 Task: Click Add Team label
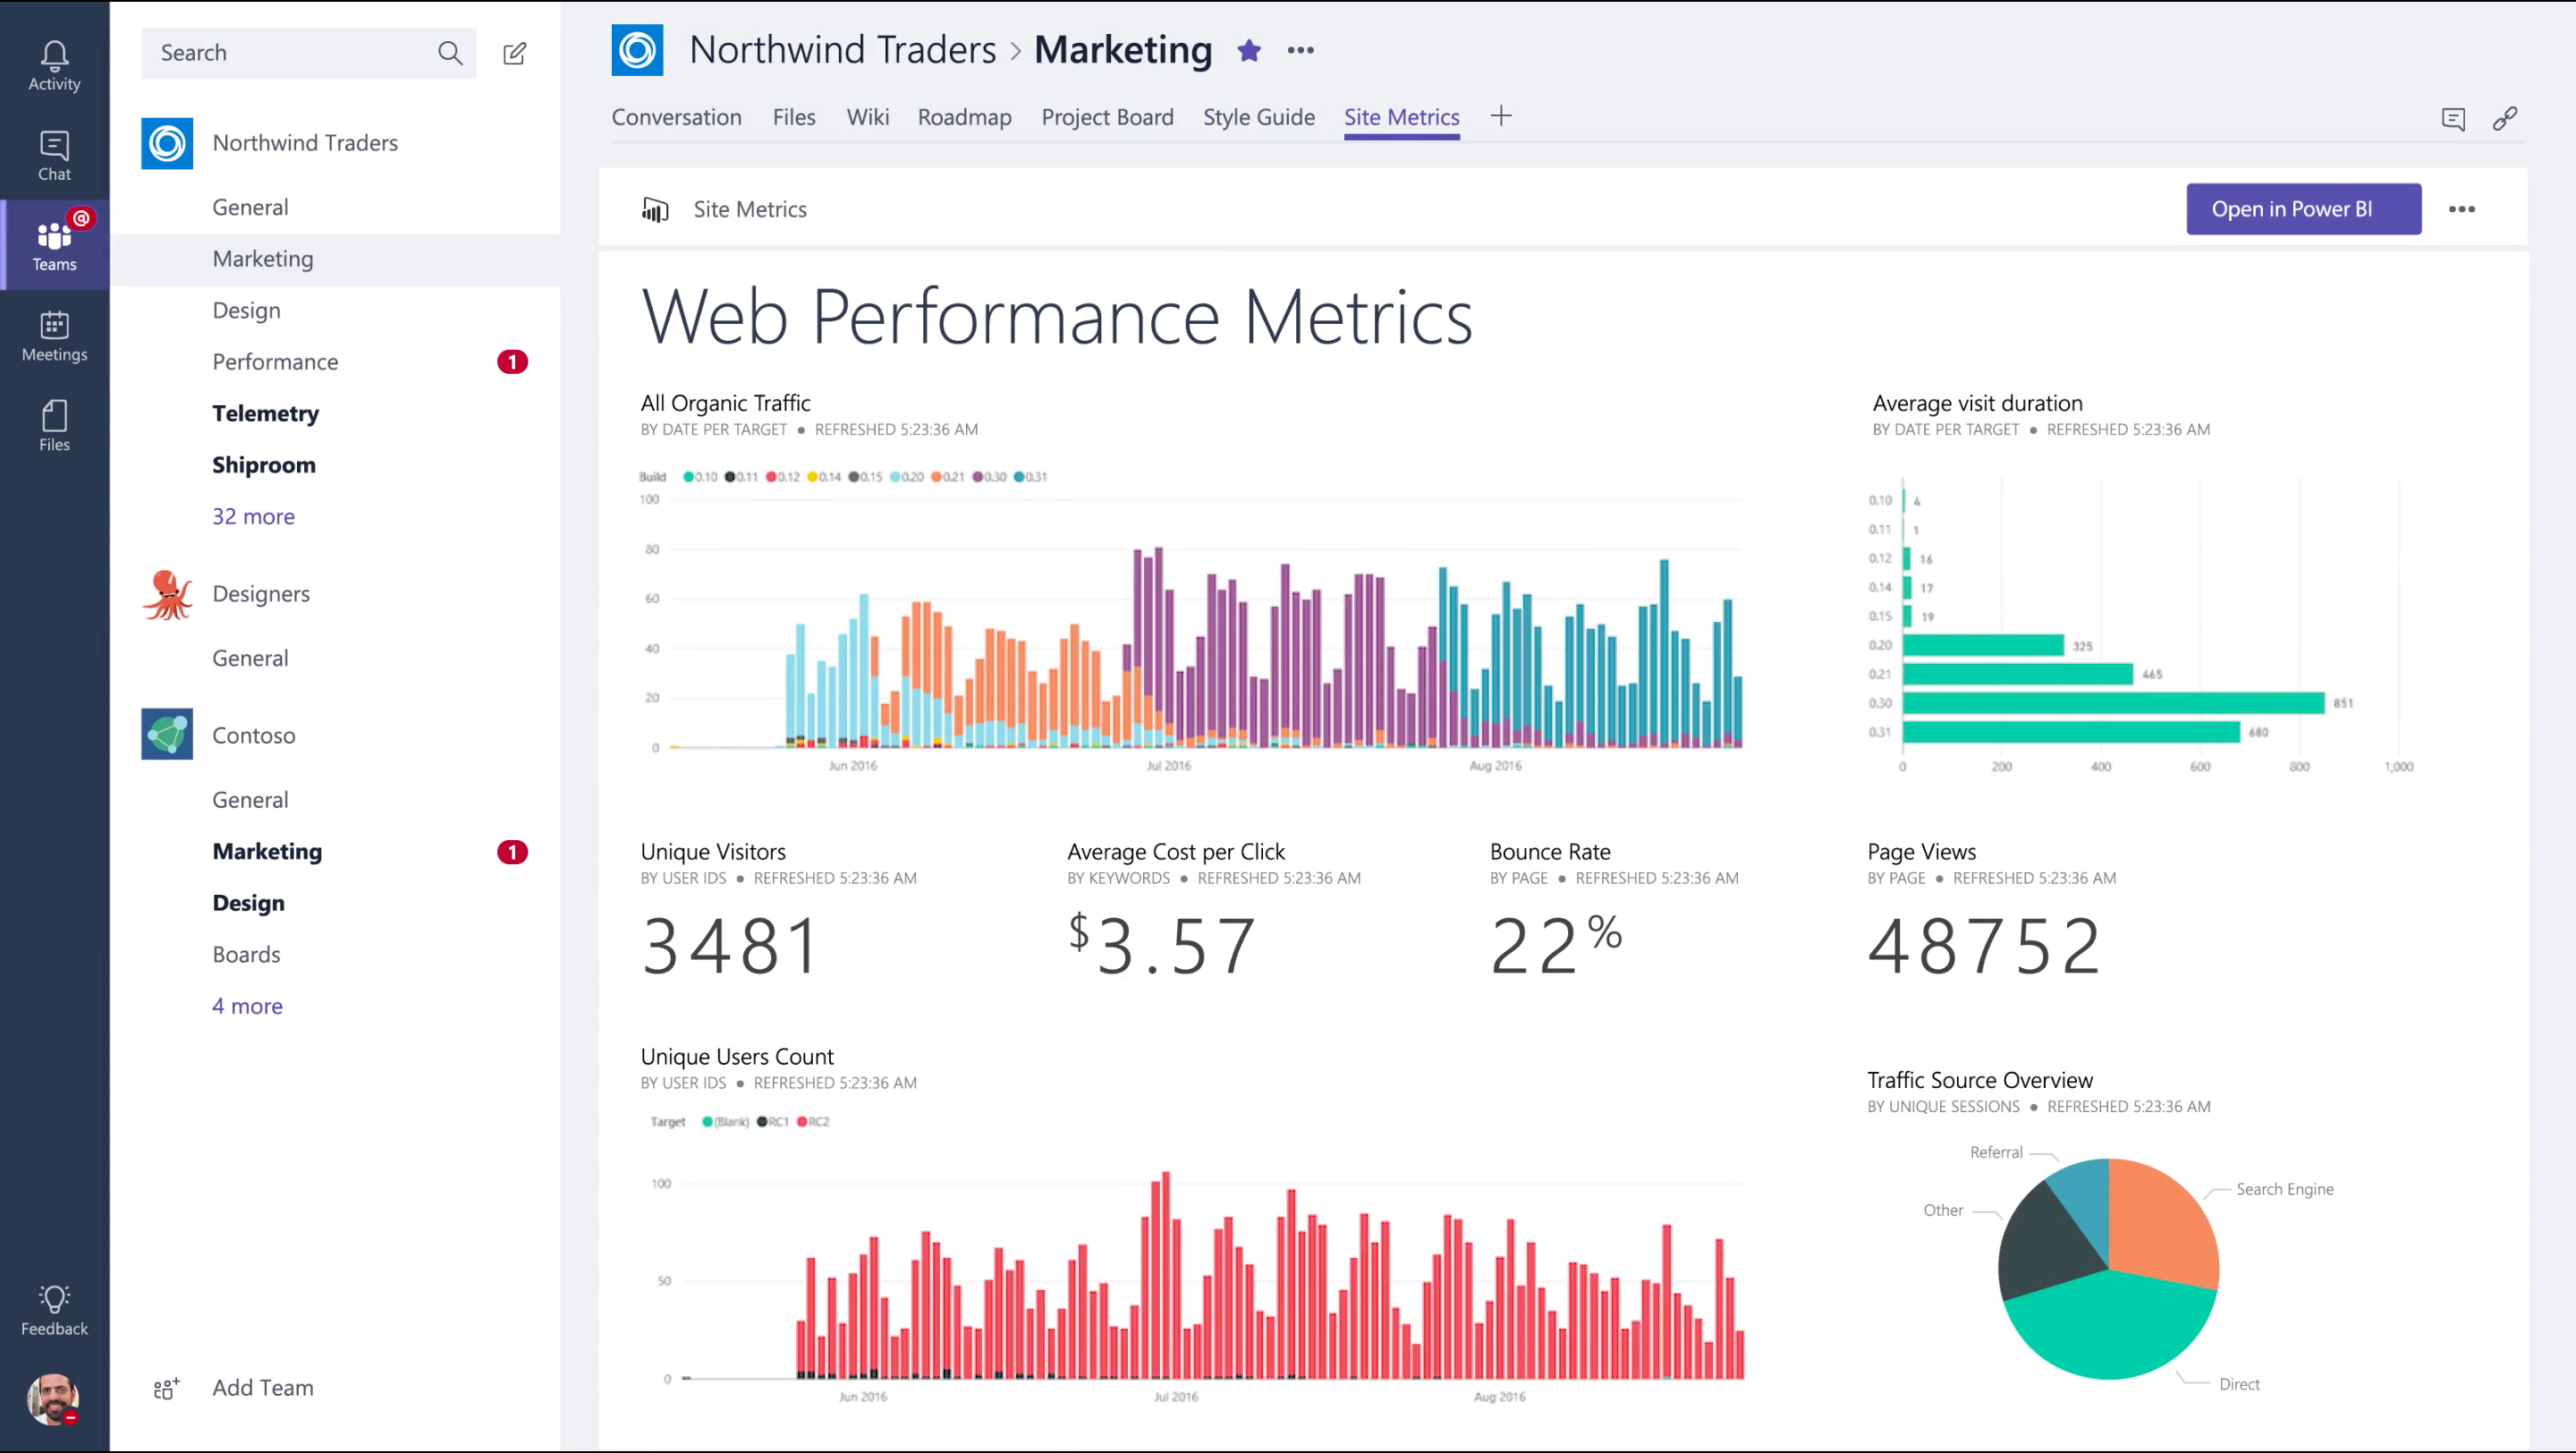pos(263,1388)
